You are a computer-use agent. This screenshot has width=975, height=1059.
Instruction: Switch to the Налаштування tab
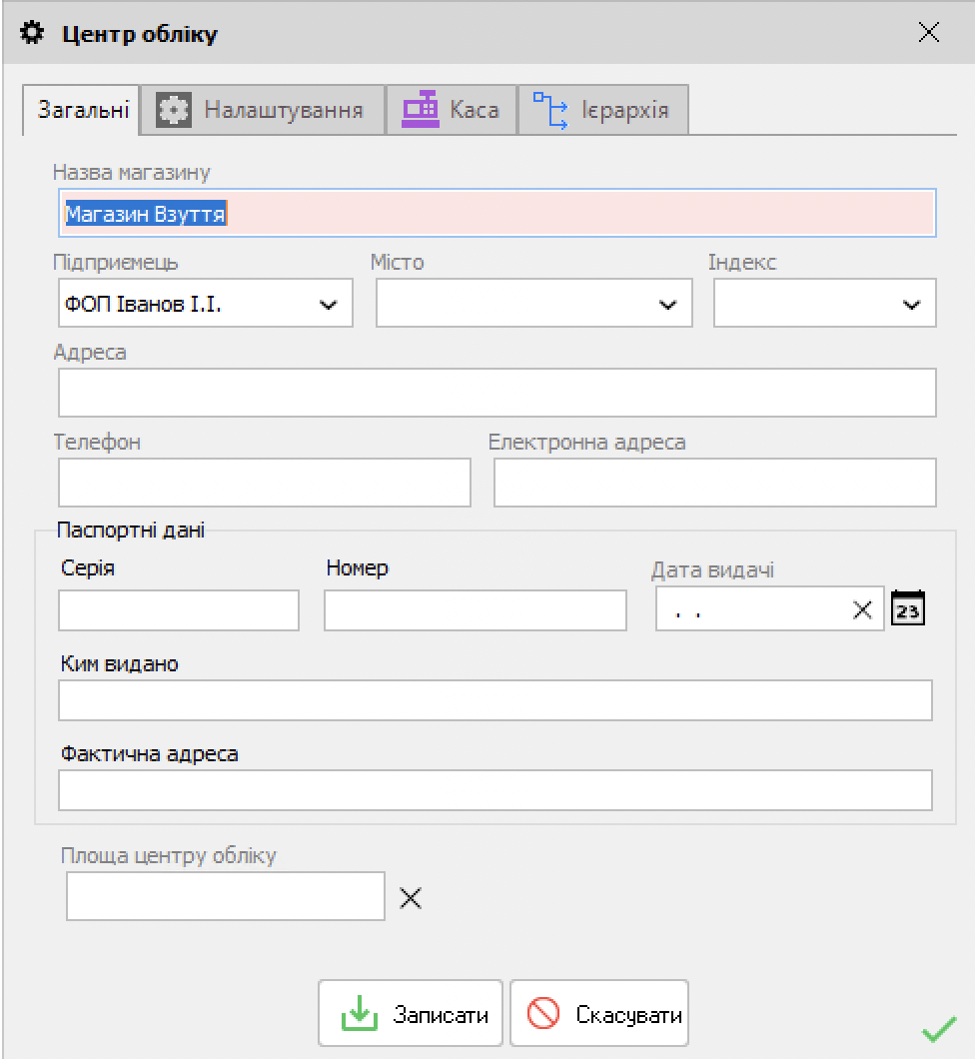click(262, 110)
